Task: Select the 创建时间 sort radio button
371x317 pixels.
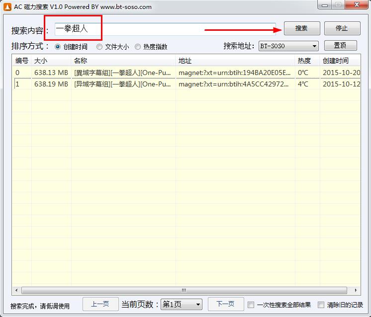Action: pos(58,47)
